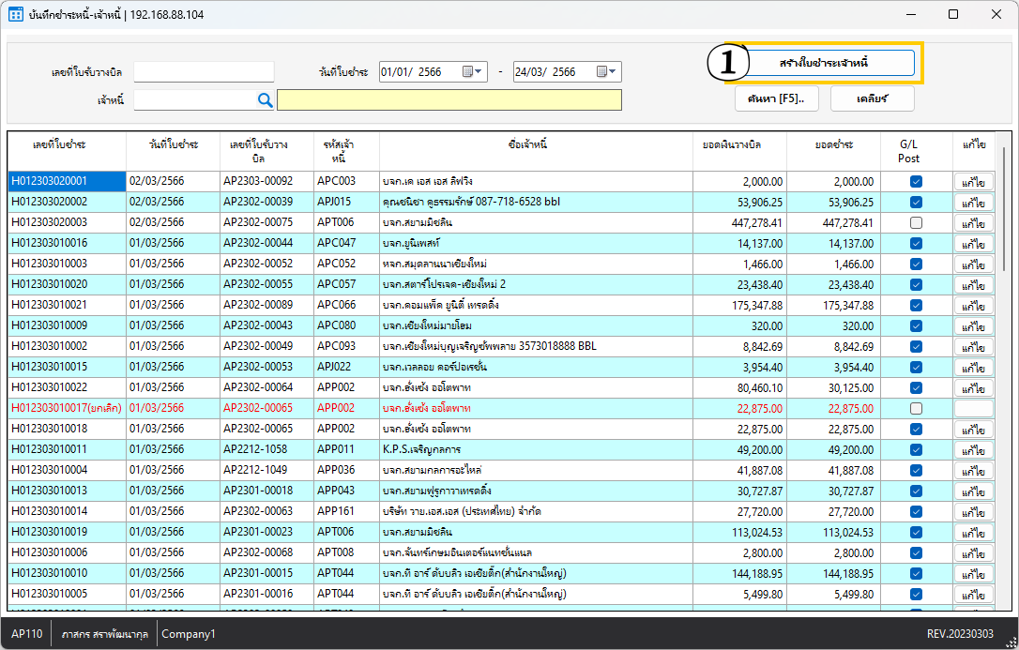Viewport: 1019px width, 650px height.
Task: Click แก้ไข button for row H012303020002
Action: click(x=973, y=203)
